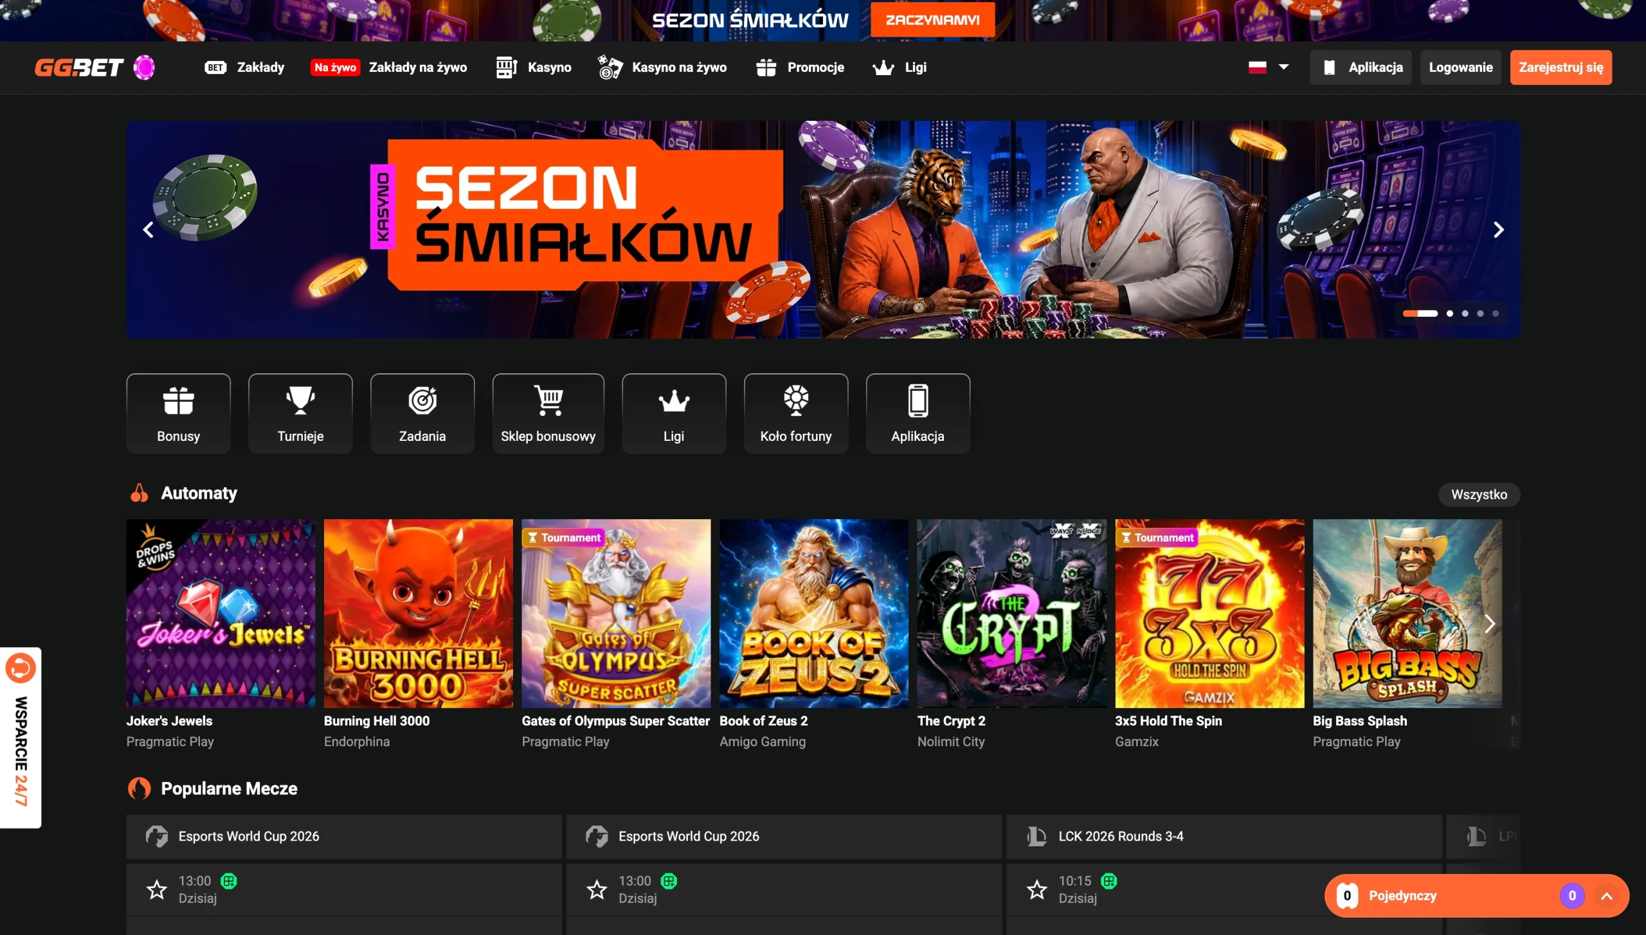Open the Bonusy gift tile
Screen dimensions: 1646x935
pos(178,413)
